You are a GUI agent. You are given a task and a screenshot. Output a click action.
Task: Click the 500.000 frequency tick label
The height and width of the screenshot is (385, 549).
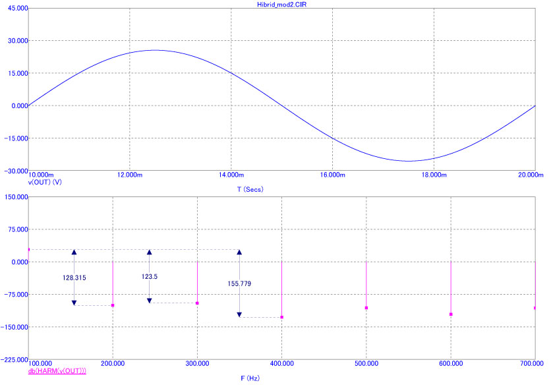point(366,364)
